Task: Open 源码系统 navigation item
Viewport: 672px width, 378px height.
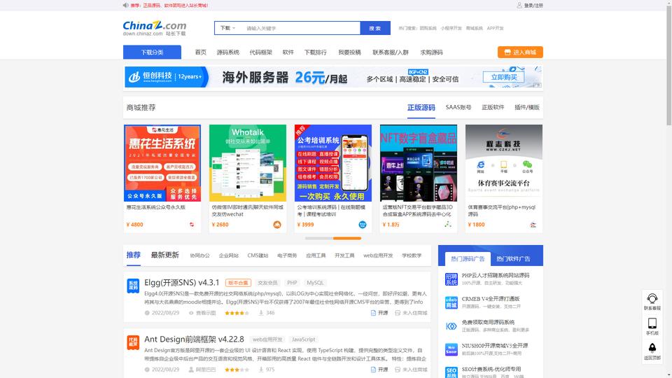Action: pos(228,52)
